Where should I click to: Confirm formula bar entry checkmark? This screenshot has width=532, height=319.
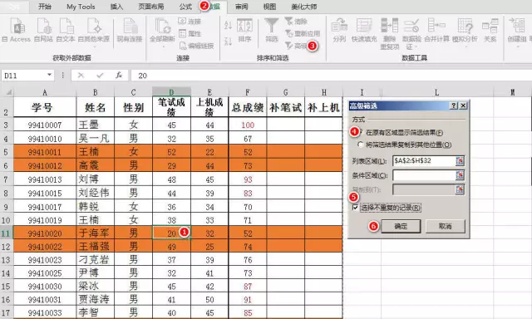point(100,76)
